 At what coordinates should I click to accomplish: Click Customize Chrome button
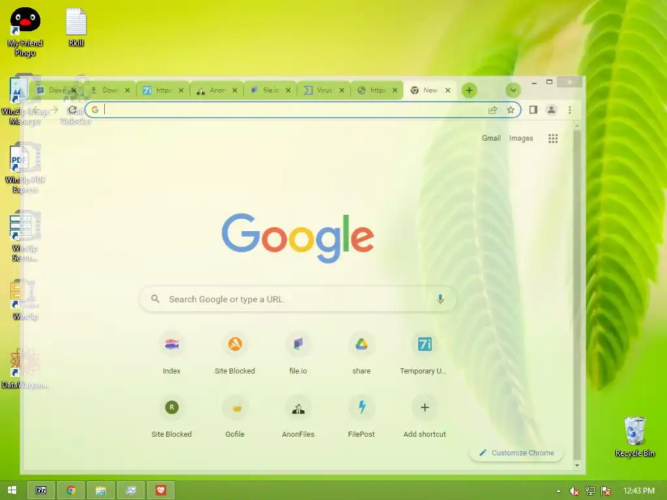point(517,453)
